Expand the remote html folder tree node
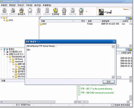This screenshot has height=108, width=134. coord(4,20)
